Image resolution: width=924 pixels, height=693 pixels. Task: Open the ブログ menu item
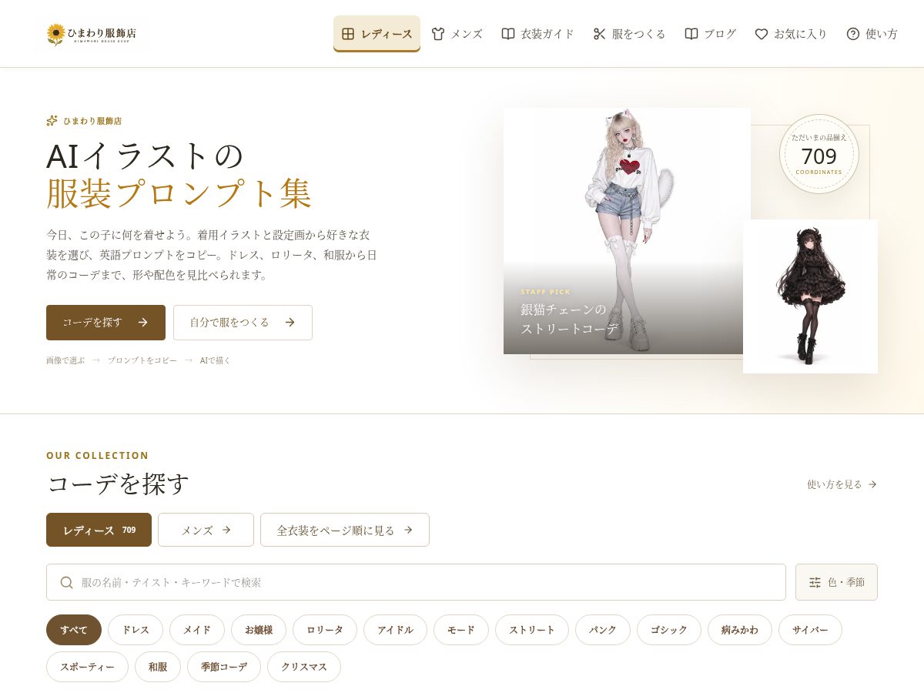711,34
